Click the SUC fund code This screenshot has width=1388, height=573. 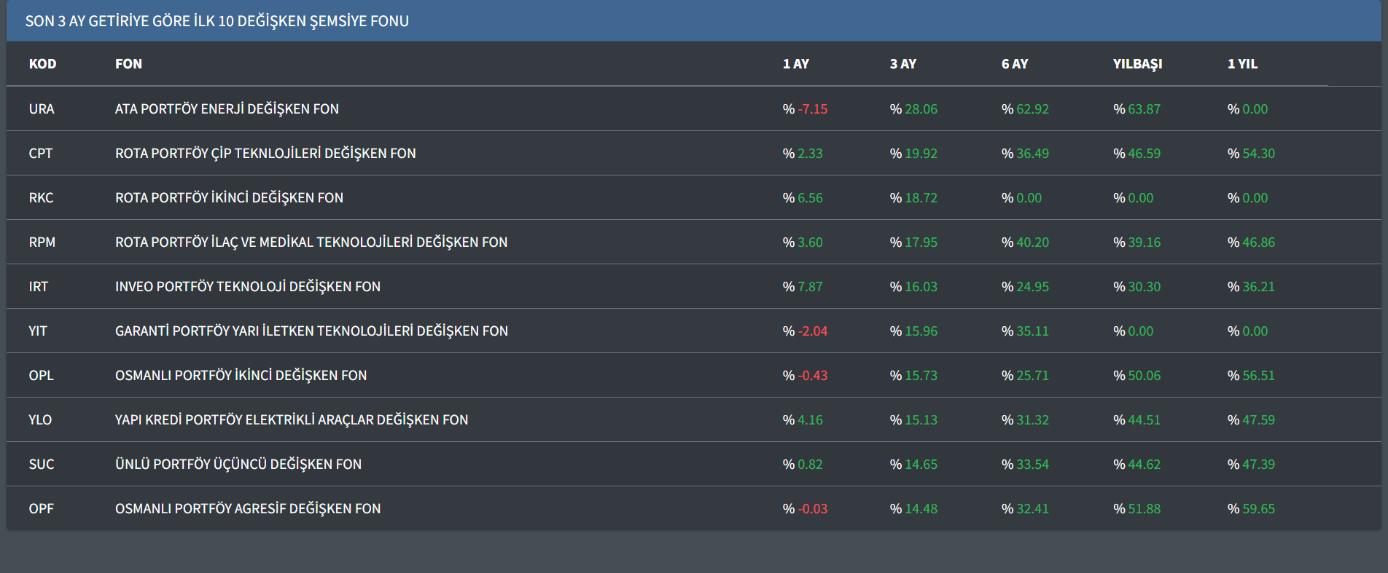tap(42, 465)
